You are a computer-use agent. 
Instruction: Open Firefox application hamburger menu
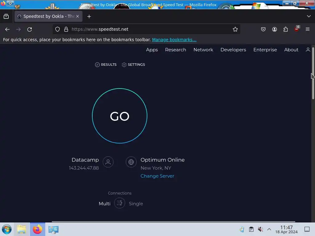pyautogui.click(x=307, y=29)
